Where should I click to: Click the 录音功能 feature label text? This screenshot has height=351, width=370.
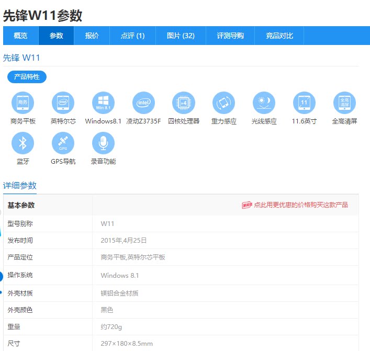click(103, 162)
